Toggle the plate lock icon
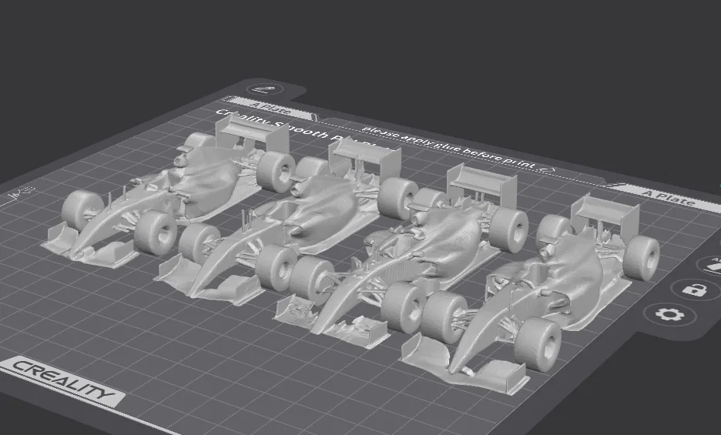 [694, 289]
